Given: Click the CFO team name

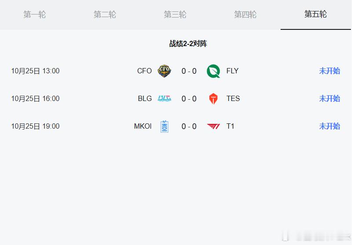Looking at the screenshot, I should click(144, 71).
